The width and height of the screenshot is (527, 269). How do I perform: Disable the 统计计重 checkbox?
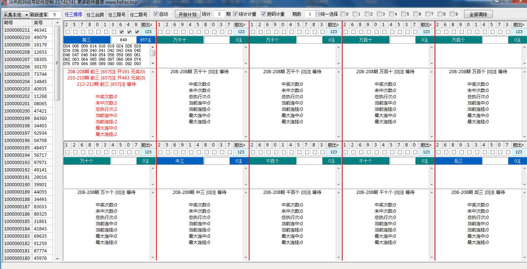(x=236, y=14)
